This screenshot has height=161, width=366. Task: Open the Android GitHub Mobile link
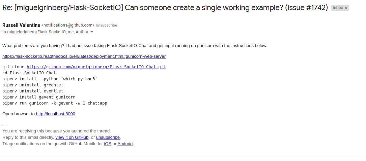pyautogui.click(x=125, y=144)
